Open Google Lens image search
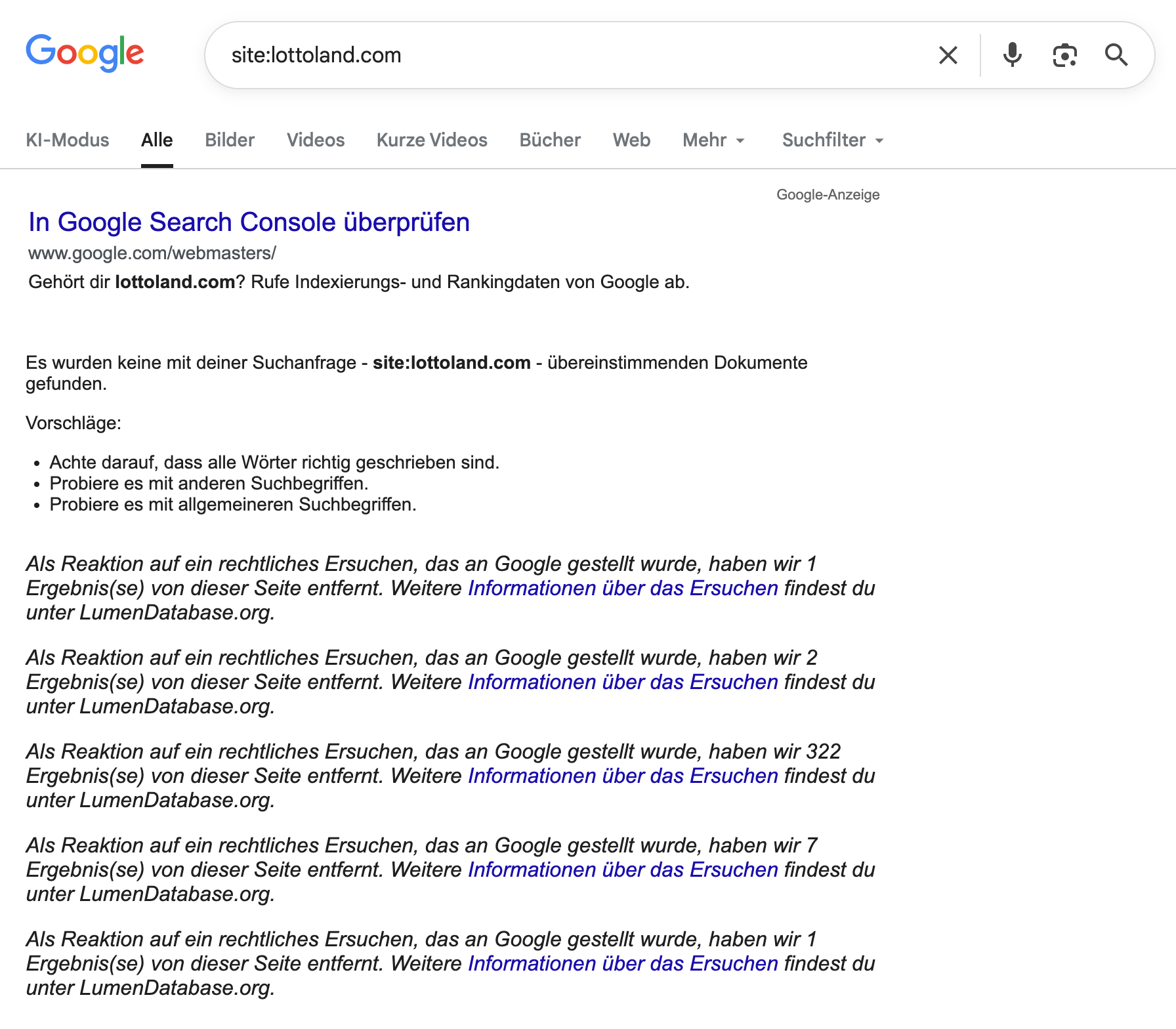Image resolution: width=1176 pixels, height=1029 pixels. tap(1064, 55)
